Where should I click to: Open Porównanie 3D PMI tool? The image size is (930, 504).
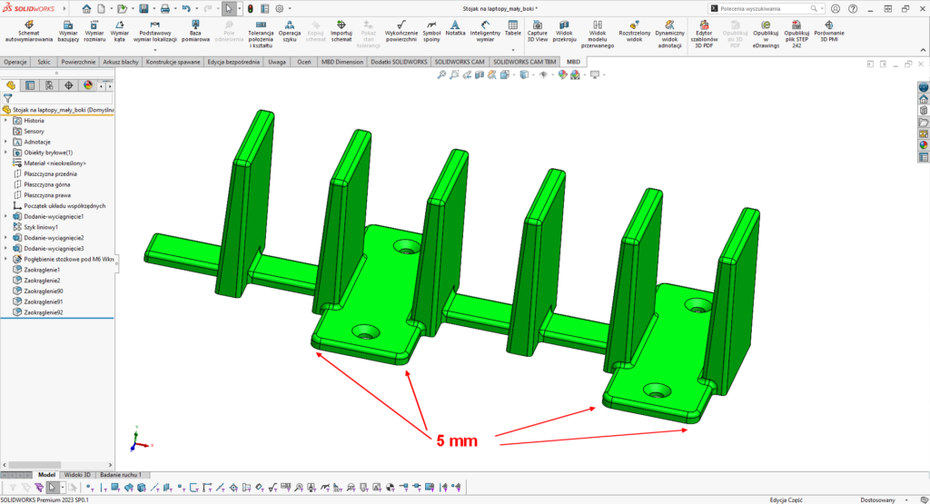pyautogui.click(x=829, y=31)
